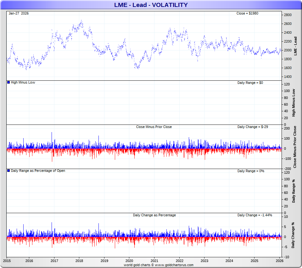Click the 2026 year label on time axis
This screenshot has width=302, height=268.
280,261
